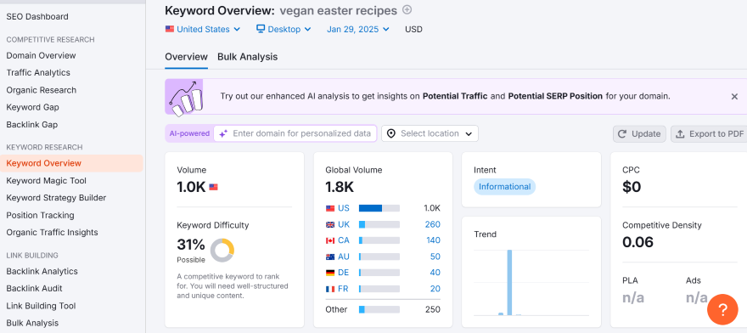
Task: Open Backlink Audit
Action: point(34,288)
